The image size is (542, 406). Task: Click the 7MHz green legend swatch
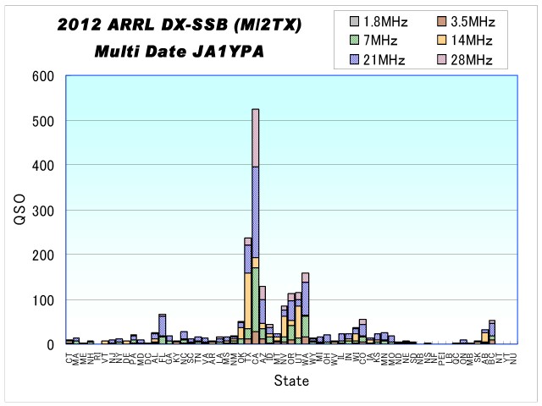click(x=354, y=40)
